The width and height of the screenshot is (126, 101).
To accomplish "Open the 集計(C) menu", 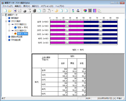I will [35, 6].
